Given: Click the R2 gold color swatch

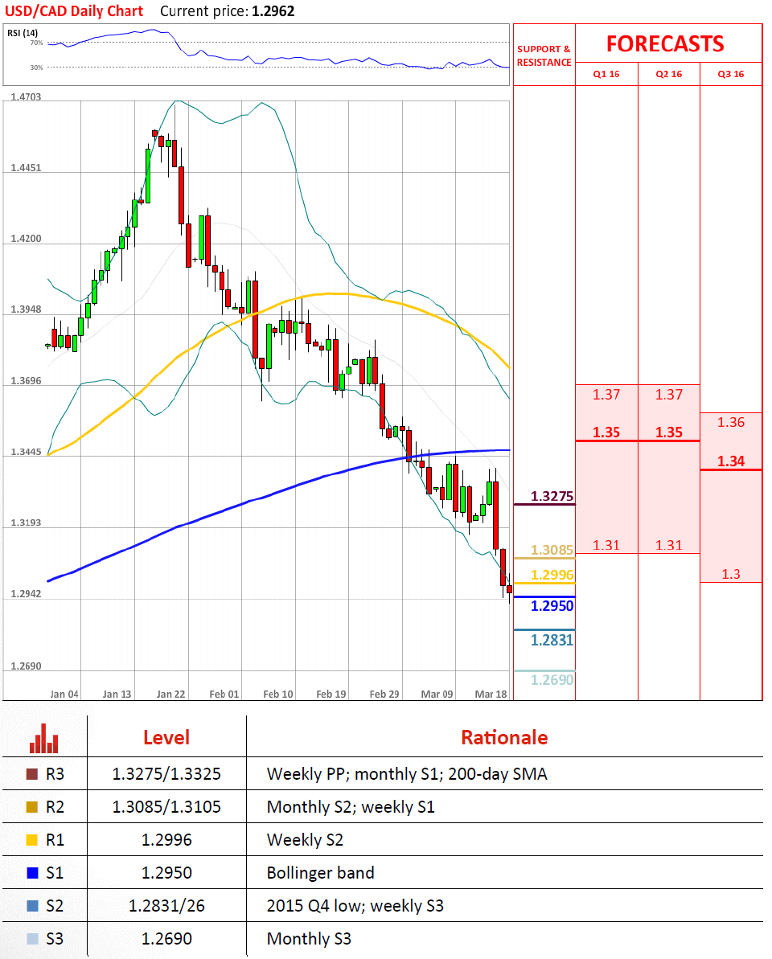Looking at the screenshot, I should 32,807.
